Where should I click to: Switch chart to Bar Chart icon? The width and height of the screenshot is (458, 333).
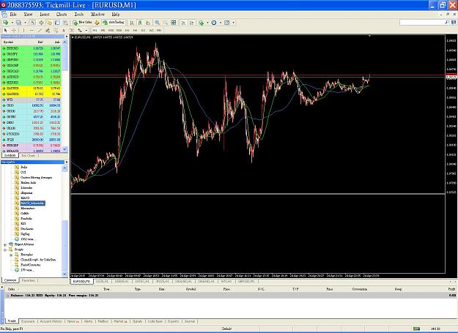pos(132,23)
